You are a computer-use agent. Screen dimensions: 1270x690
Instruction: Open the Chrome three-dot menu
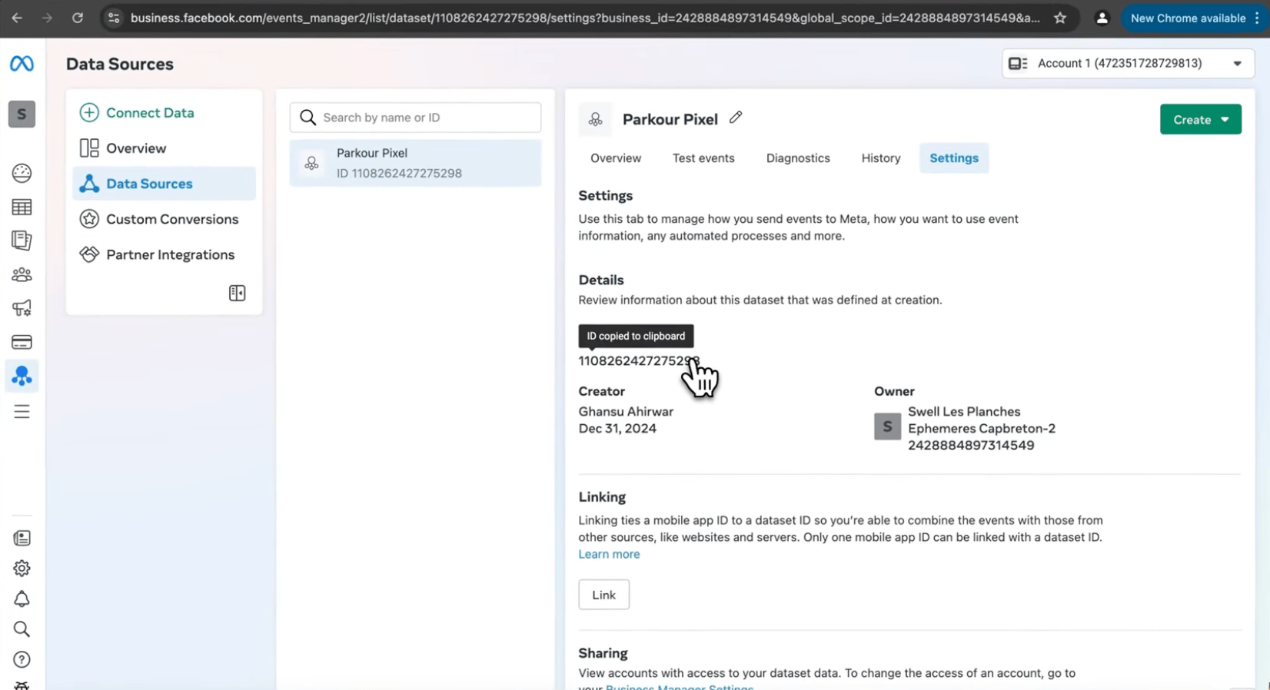click(x=1258, y=18)
